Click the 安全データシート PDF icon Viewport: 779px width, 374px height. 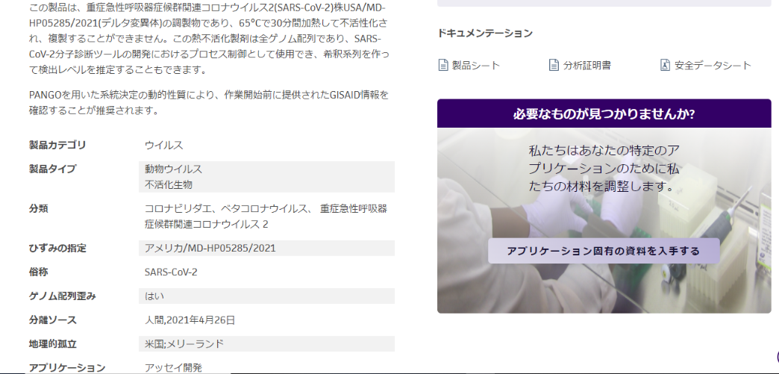(x=665, y=65)
